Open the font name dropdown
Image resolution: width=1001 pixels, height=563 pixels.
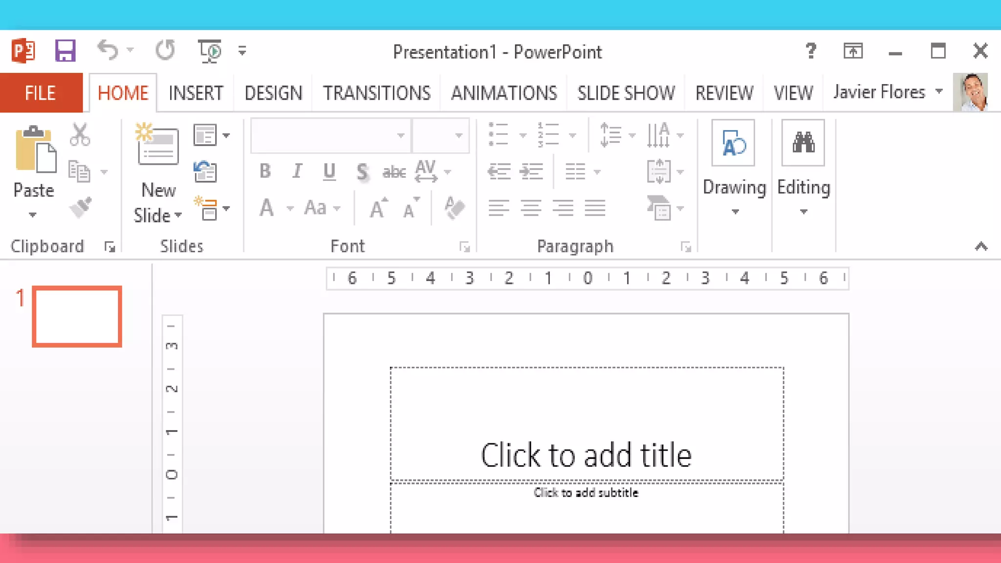[401, 135]
